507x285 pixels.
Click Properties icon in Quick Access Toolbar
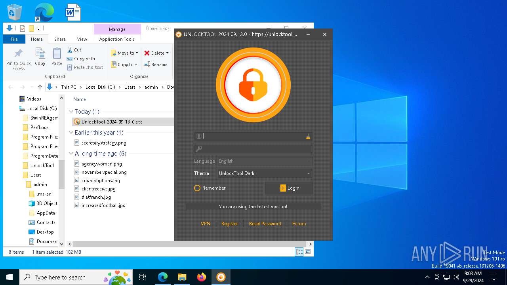[x=23, y=28]
